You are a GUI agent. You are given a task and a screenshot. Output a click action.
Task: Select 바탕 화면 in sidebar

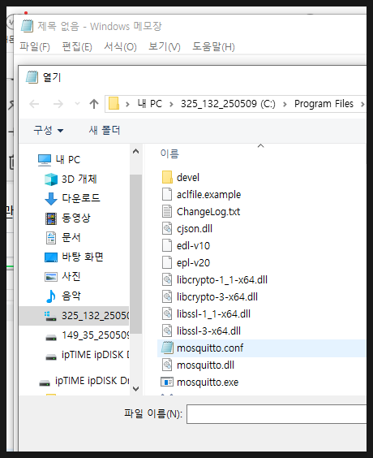pyautogui.click(x=83, y=257)
